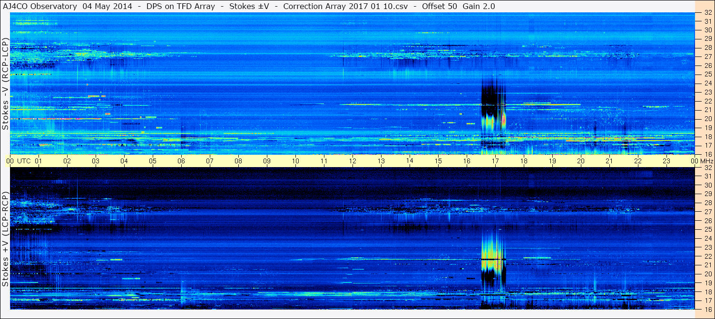
Task: Click the 20 MHz tick in Stokes -V panel
Action: point(707,118)
